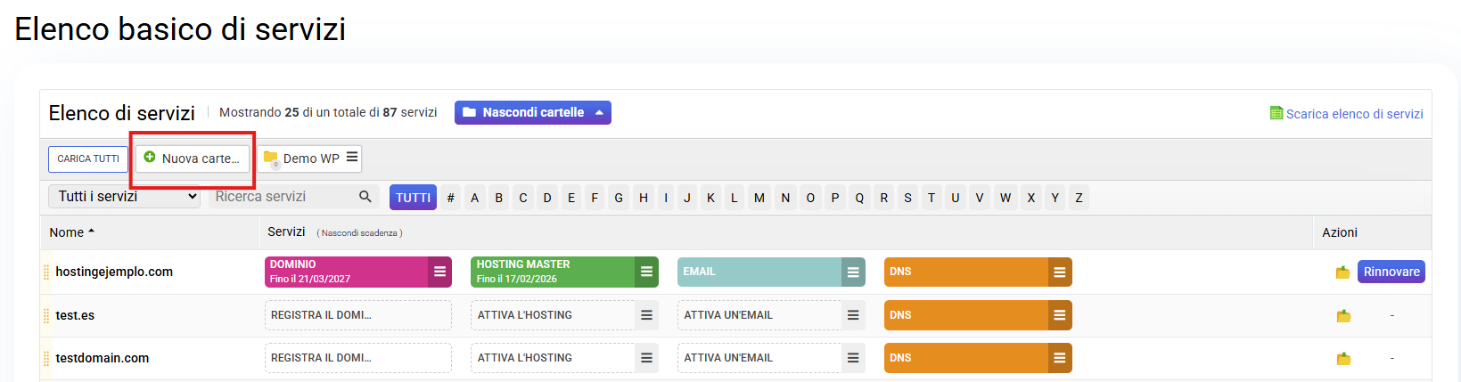Click the Ricerca servizi search field
The width and height of the screenshot is (1461, 382).
(283, 197)
